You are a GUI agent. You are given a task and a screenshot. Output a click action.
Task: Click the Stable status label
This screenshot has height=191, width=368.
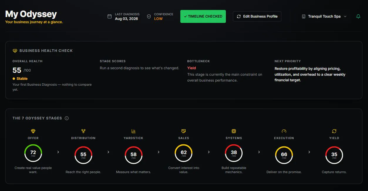click(x=22, y=79)
